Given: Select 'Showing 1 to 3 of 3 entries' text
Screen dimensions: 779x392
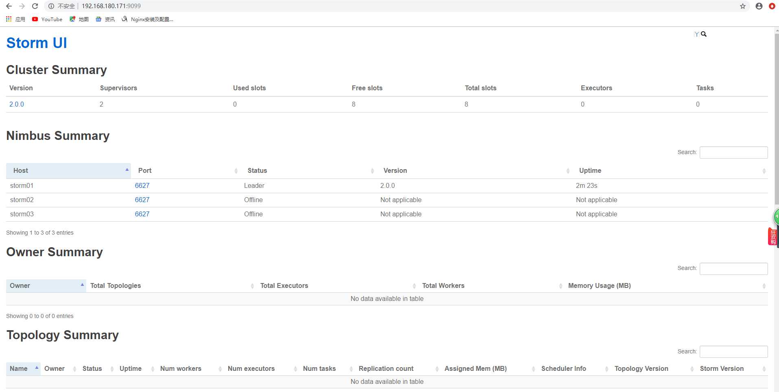Looking at the screenshot, I should click(40, 233).
